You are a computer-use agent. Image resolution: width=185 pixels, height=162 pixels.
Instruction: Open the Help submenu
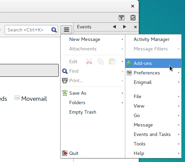click(x=153, y=153)
